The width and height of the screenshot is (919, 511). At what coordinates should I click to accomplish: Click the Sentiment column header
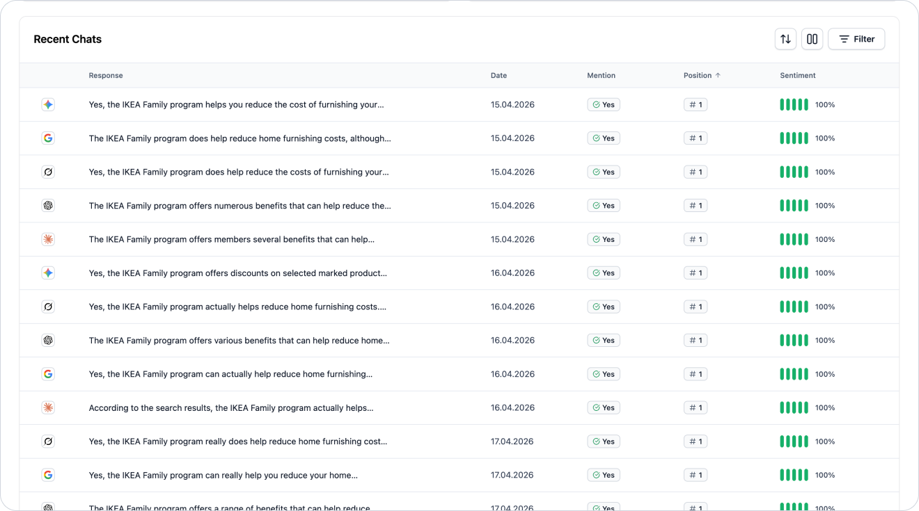pyautogui.click(x=797, y=75)
